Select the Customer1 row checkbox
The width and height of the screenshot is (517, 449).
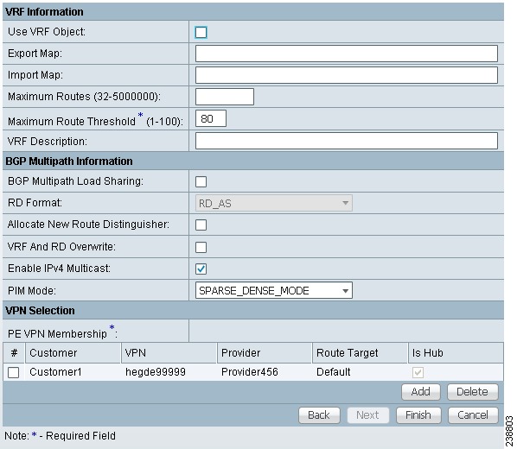[14, 372]
